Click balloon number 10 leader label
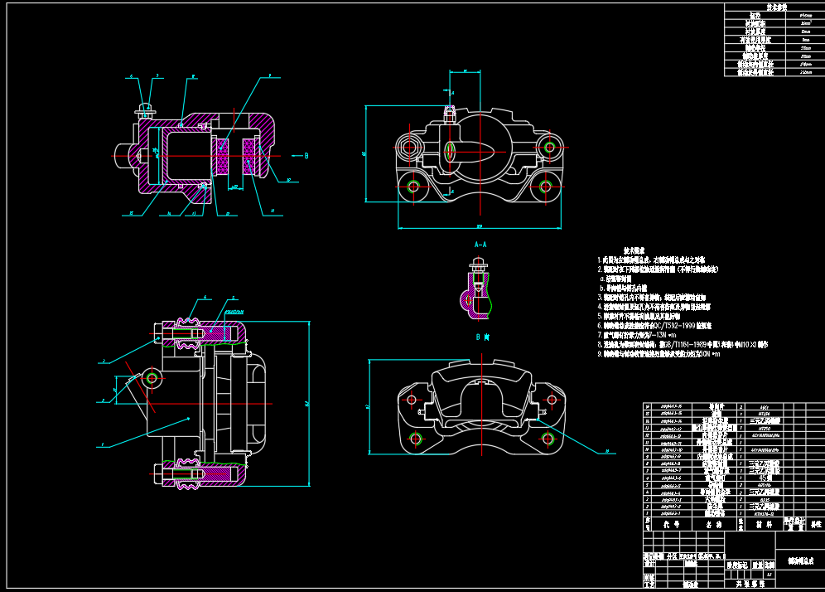This screenshot has height=592, width=825. click(x=287, y=179)
